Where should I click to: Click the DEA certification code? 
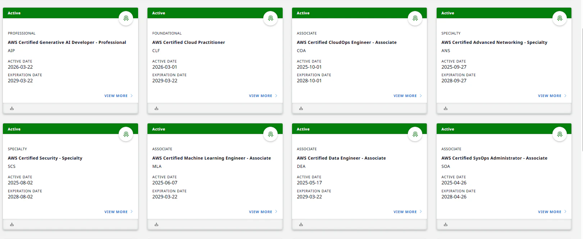tap(301, 166)
